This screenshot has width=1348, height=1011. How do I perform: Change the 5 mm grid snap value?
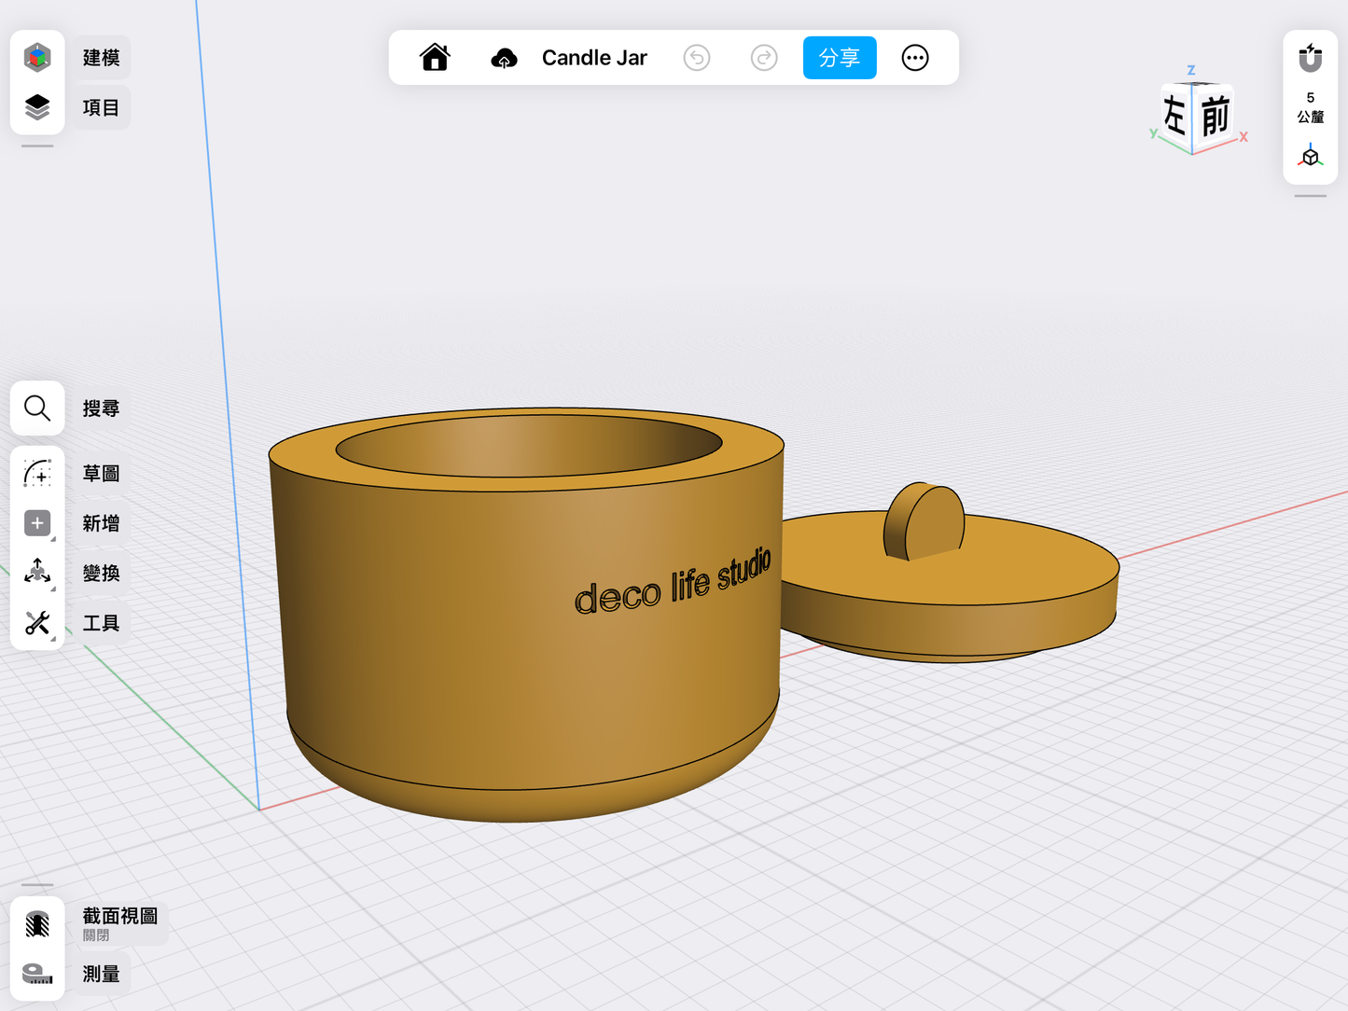tap(1310, 107)
